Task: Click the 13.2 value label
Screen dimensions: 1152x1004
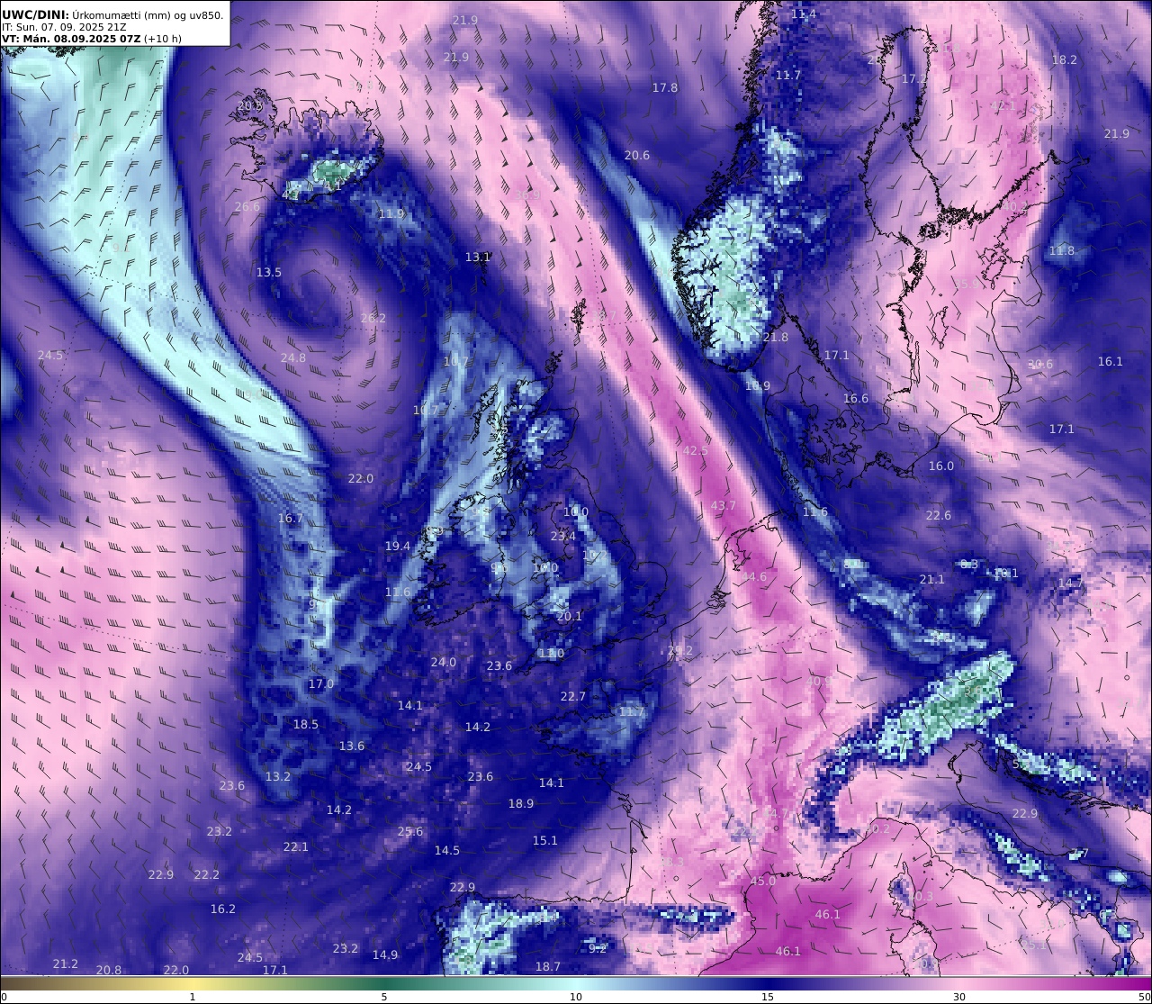Action: (278, 776)
